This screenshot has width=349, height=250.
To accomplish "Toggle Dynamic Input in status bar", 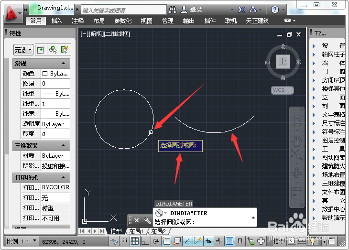I will point(208,241).
